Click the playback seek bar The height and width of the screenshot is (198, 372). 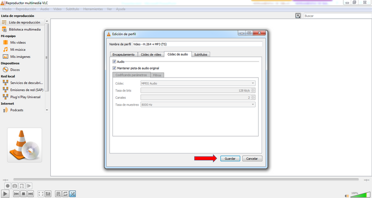click(x=186, y=180)
